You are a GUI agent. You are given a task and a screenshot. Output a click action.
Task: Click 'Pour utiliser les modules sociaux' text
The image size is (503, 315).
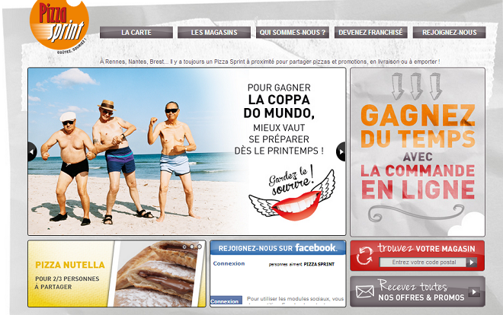tap(295, 299)
